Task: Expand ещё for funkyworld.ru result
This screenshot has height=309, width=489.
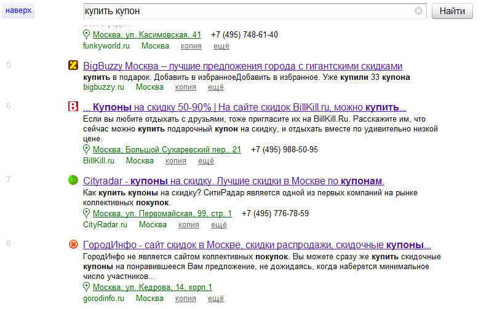Action: (x=221, y=46)
